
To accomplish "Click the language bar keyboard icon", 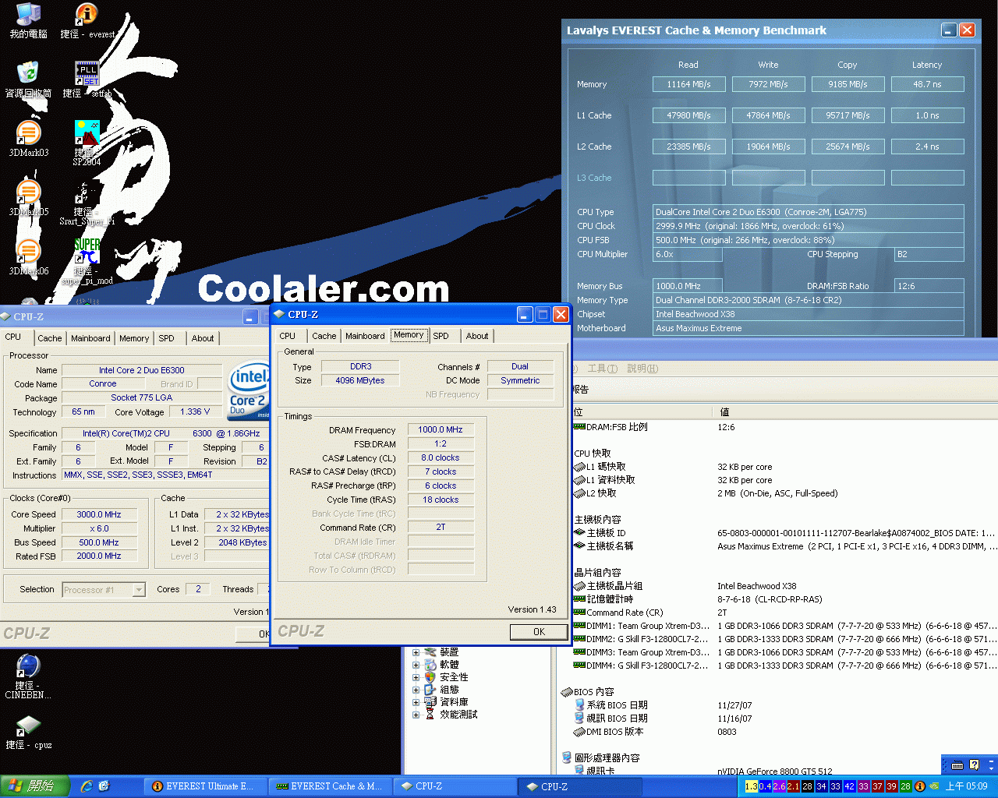I will click(957, 764).
